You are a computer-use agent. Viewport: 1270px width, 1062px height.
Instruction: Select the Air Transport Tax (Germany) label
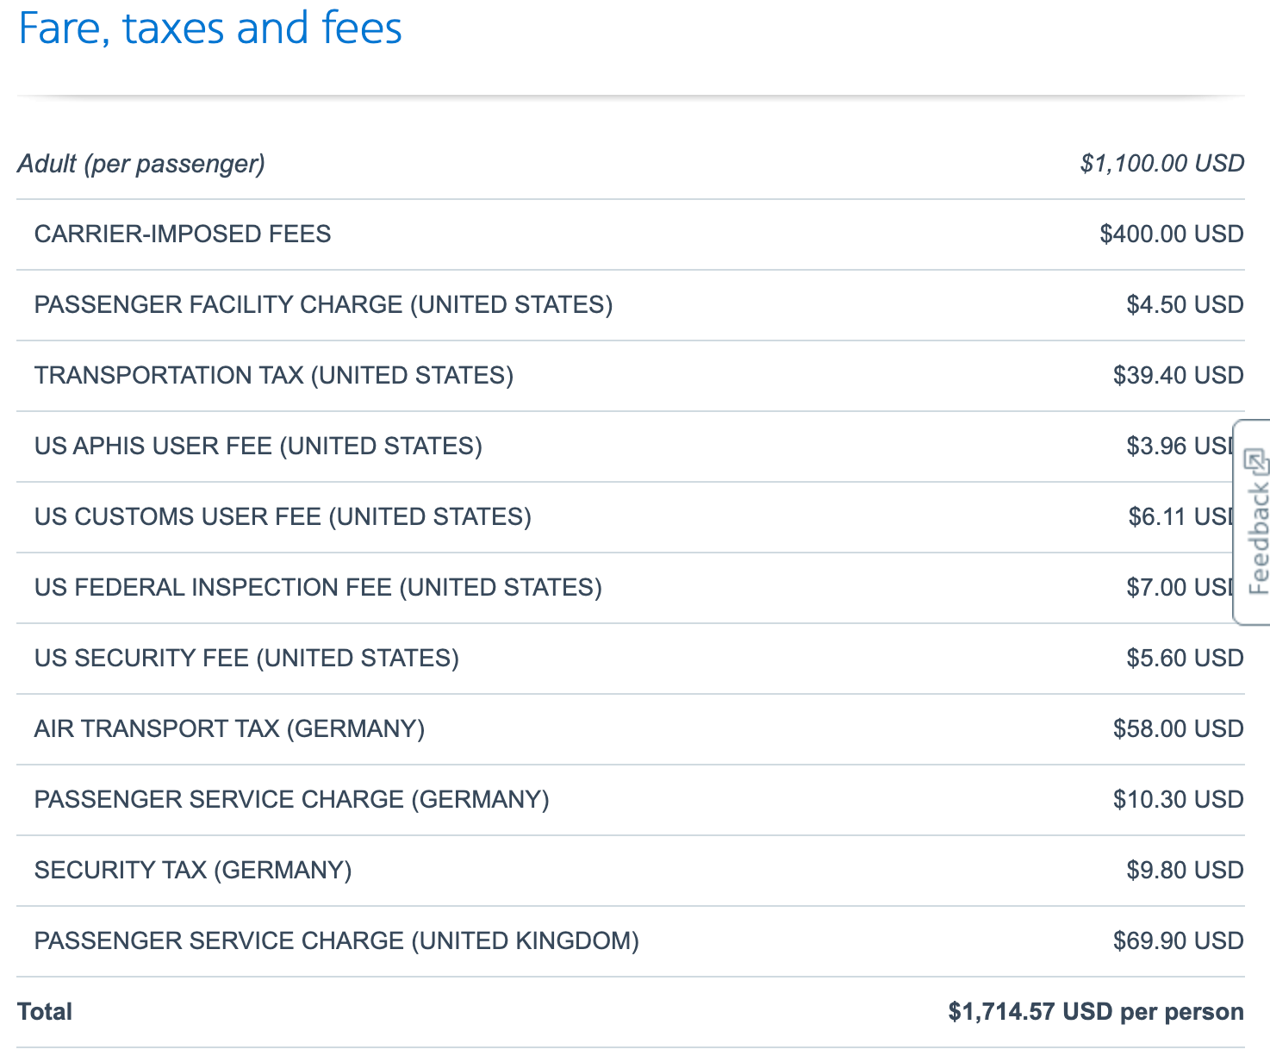[229, 729]
